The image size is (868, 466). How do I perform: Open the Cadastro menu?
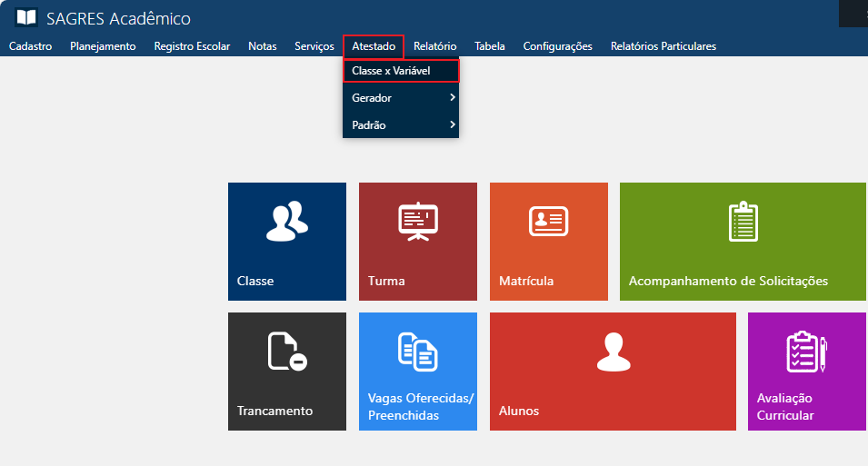(30, 46)
